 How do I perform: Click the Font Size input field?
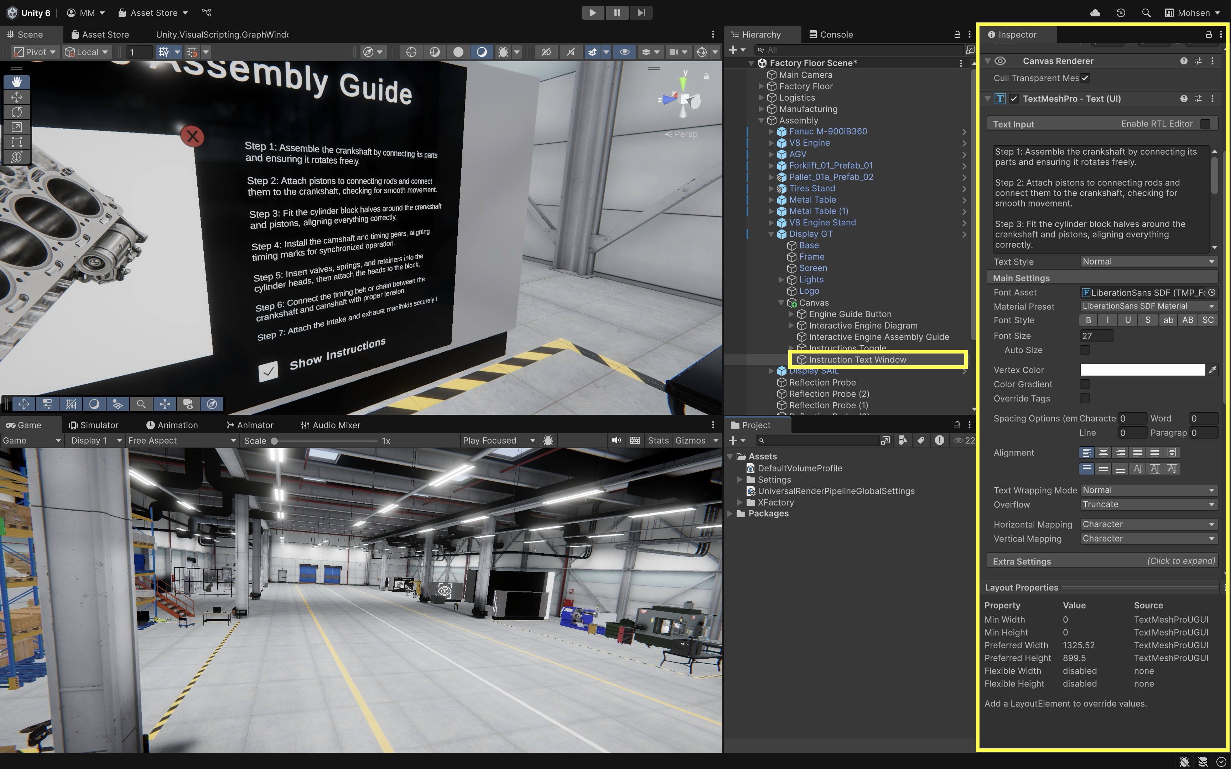tap(1096, 336)
